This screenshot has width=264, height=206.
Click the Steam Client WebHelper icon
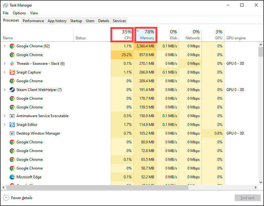[x=12, y=89]
